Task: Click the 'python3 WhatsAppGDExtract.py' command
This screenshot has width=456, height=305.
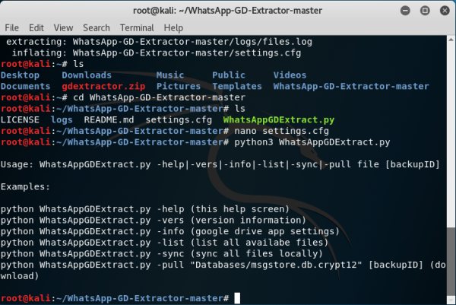Action: click(312, 142)
